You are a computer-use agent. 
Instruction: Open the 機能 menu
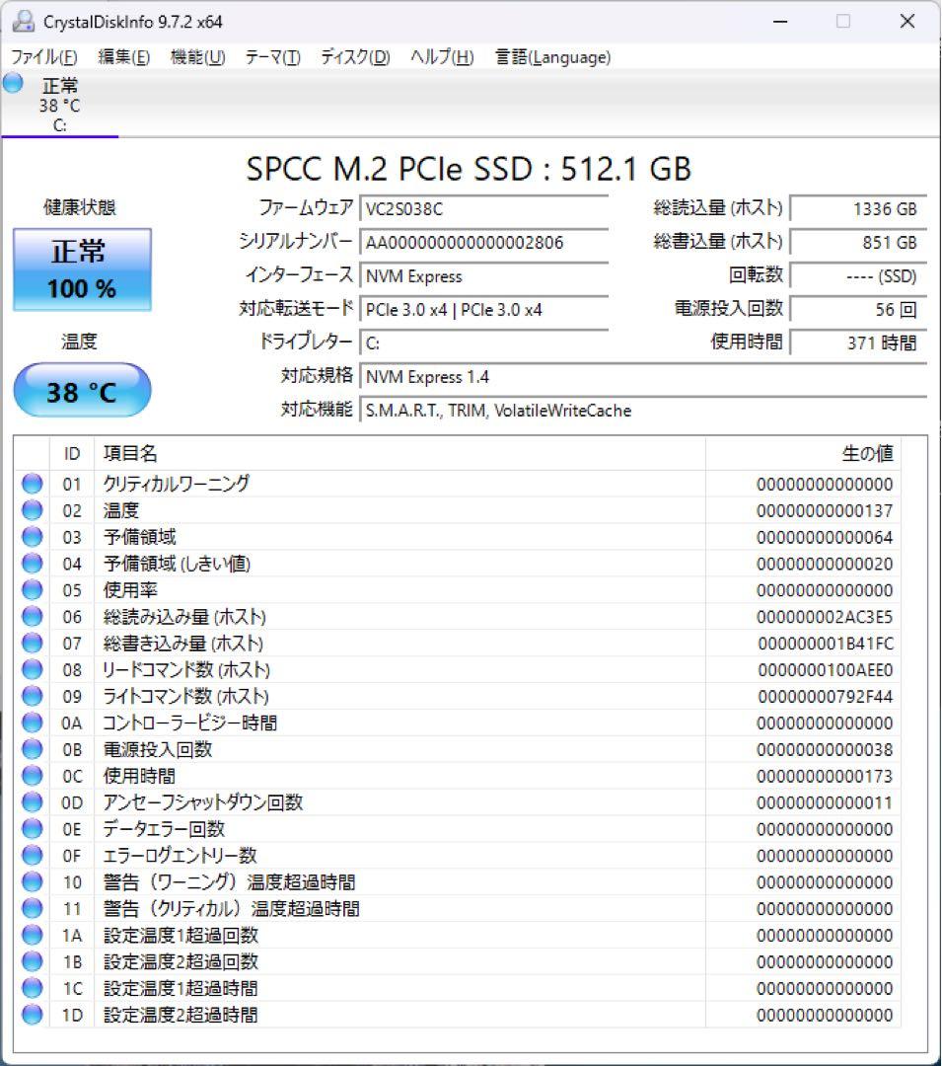coord(194,57)
